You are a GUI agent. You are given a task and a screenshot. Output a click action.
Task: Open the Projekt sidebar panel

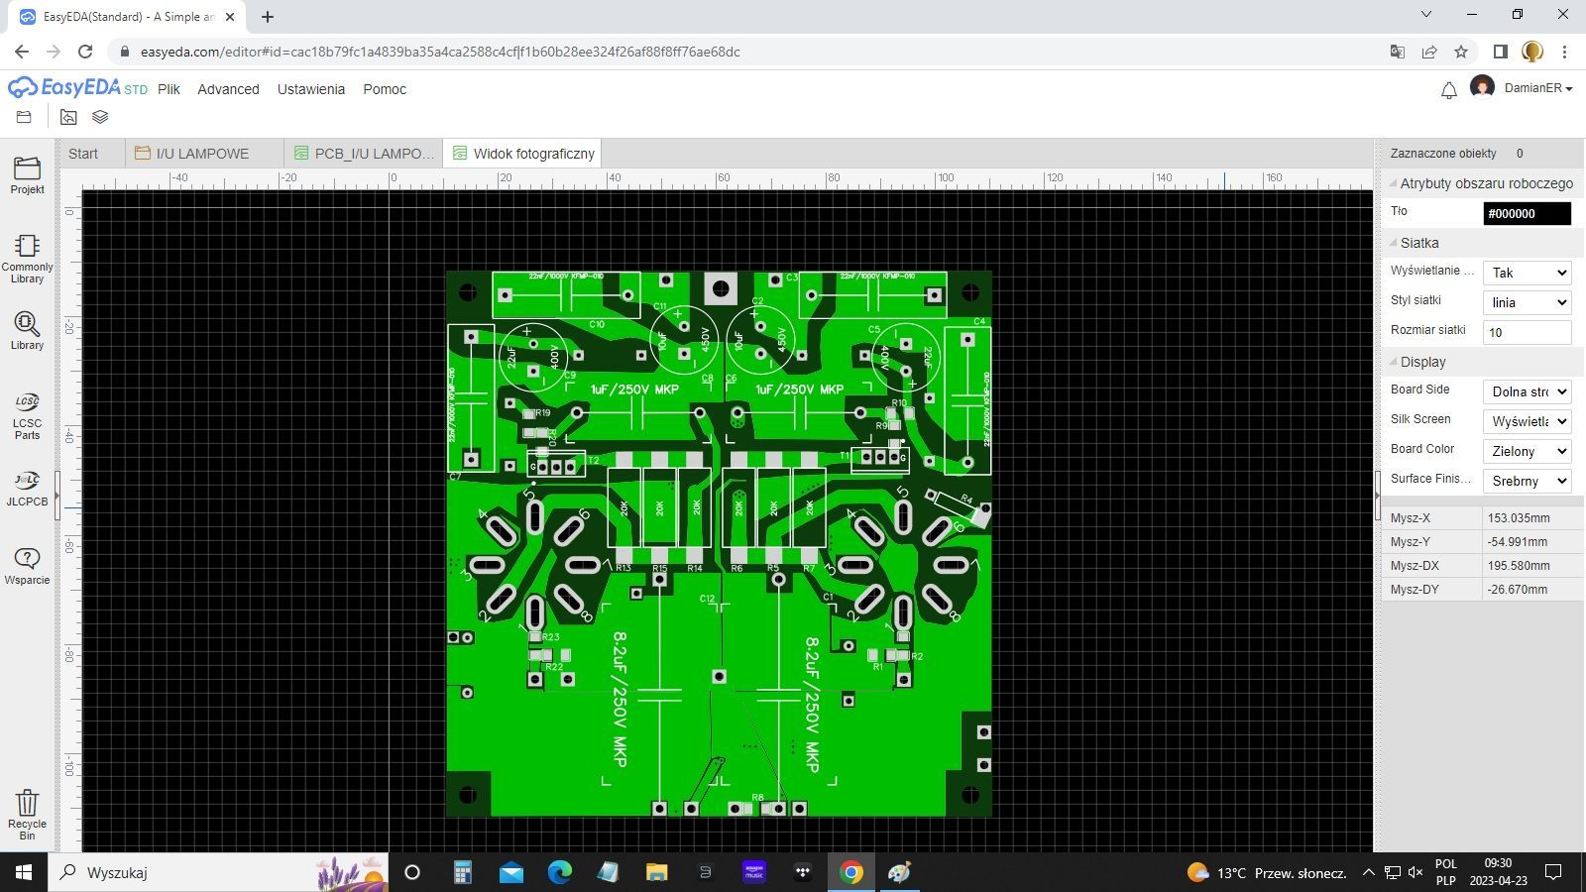click(27, 174)
